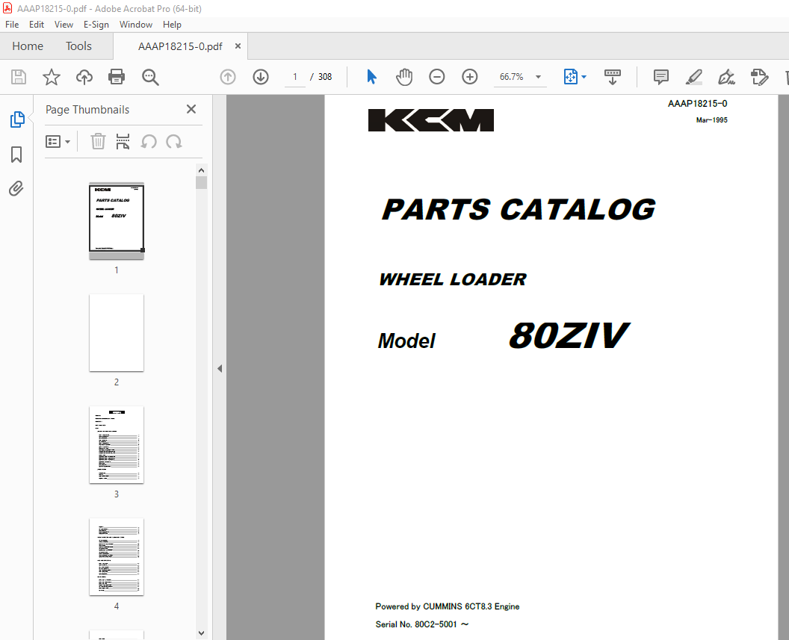Close the Page Thumbnails panel
The width and height of the screenshot is (789, 640).
coord(191,109)
